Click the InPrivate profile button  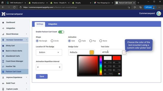pos(150,7)
